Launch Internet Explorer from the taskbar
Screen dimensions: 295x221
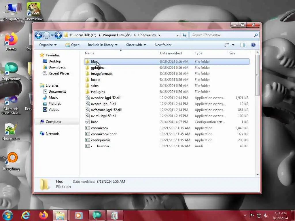coord(26,215)
